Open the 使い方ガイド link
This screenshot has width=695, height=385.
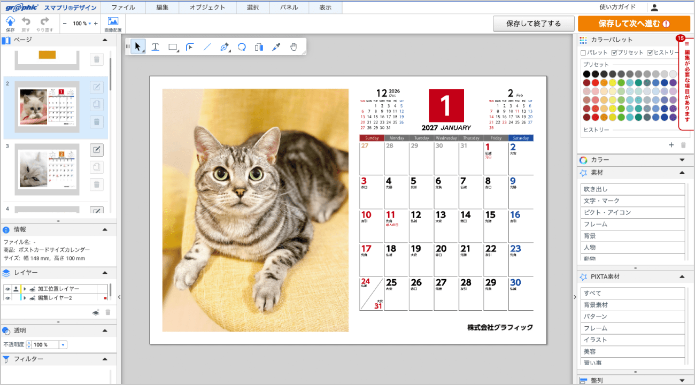[617, 7]
